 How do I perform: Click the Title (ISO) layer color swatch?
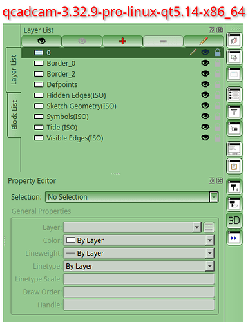pyautogui.click(x=39, y=128)
